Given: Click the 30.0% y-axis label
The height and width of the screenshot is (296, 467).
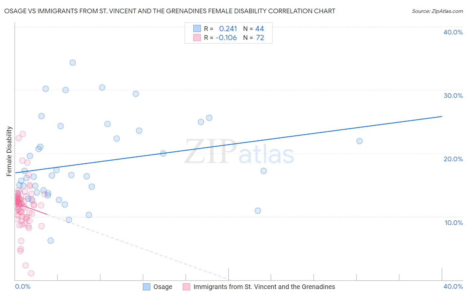Looking at the screenshot, I should (453, 96).
